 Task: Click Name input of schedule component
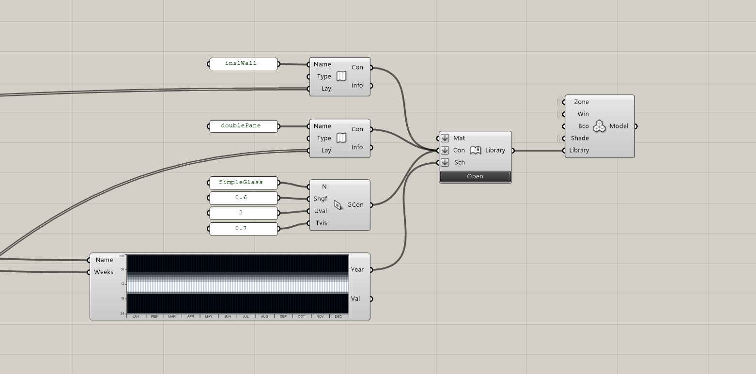click(104, 260)
